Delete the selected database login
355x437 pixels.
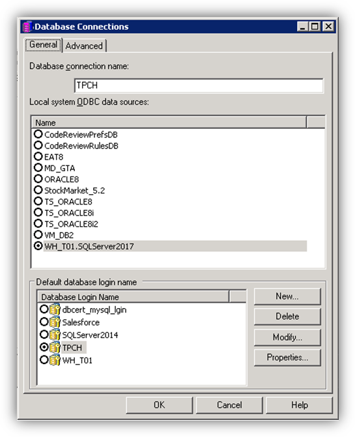pyautogui.click(x=287, y=317)
